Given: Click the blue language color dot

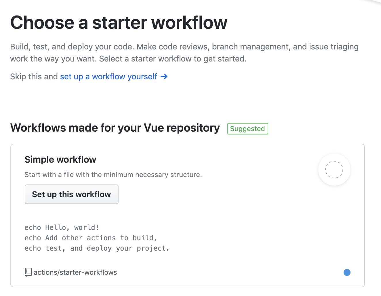Looking at the screenshot, I should tap(347, 272).
